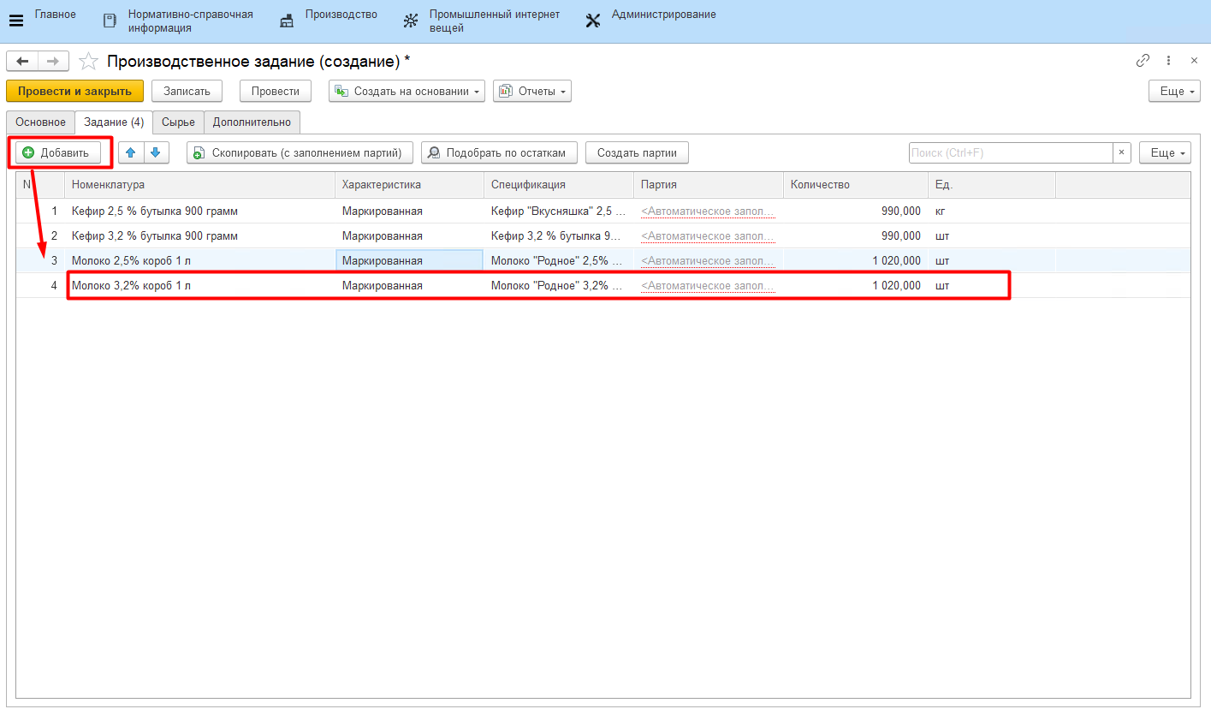Image resolution: width=1211 pixels, height=715 pixels.
Task: Open the vertical dots window menu
Action: point(1168,61)
